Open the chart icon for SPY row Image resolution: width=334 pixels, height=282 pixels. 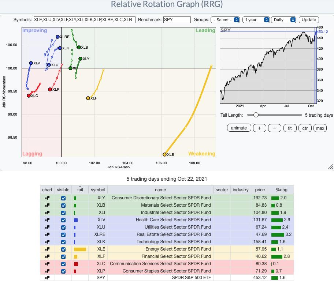coord(47,278)
